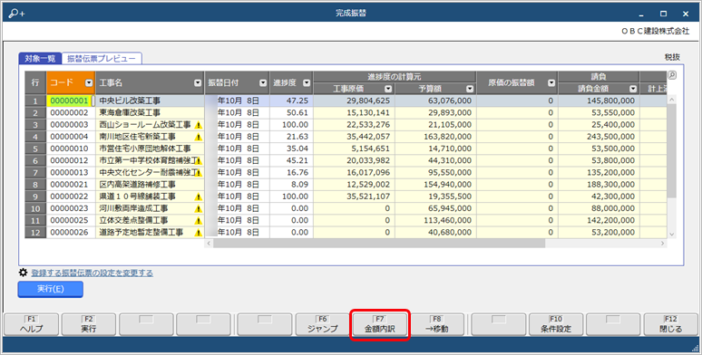702x355 pixels.
Task: Click the 行 column header
Action: tap(35, 82)
